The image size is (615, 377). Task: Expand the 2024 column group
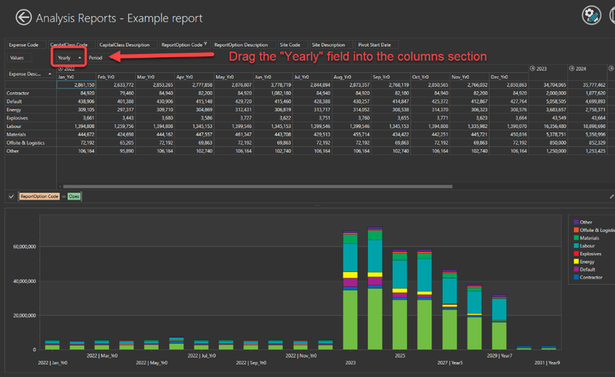coord(571,68)
